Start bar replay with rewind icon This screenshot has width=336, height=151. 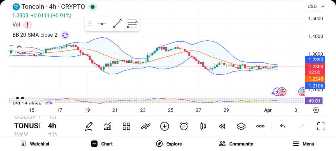(222, 126)
